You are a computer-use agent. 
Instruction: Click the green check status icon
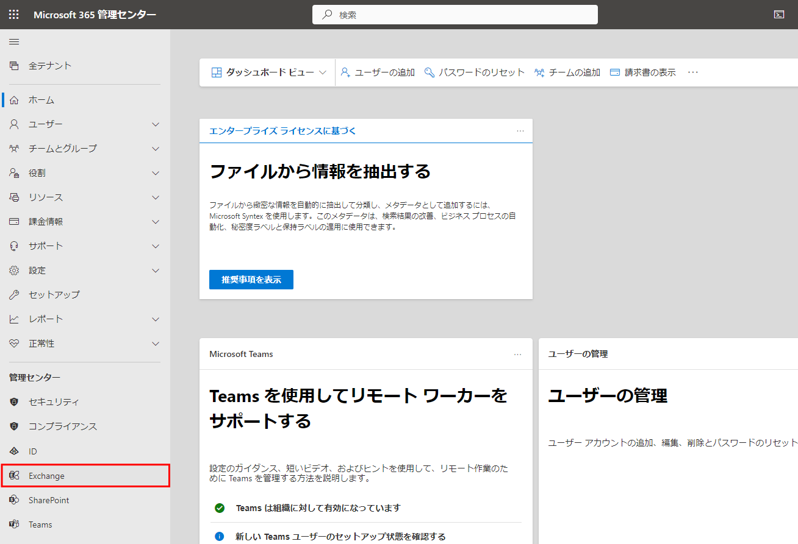point(220,508)
